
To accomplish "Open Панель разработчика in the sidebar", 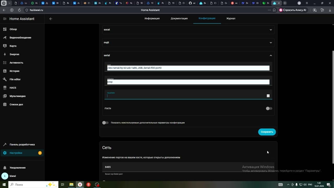I will click(22, 144).
